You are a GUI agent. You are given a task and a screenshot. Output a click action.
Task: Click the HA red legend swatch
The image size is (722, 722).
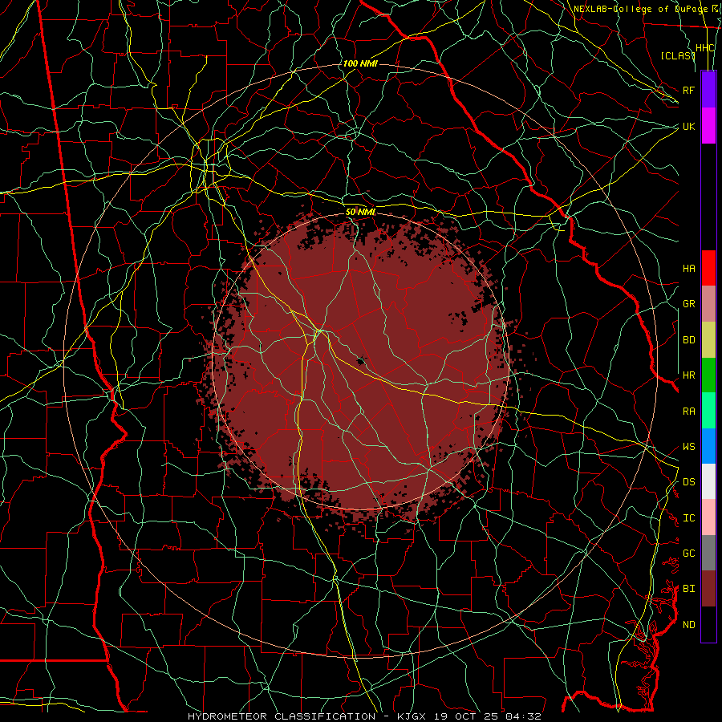708,268
